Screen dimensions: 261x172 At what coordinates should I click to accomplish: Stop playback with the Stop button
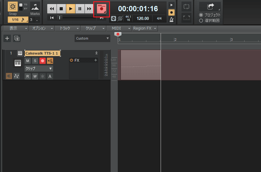[x=61, y=9]
